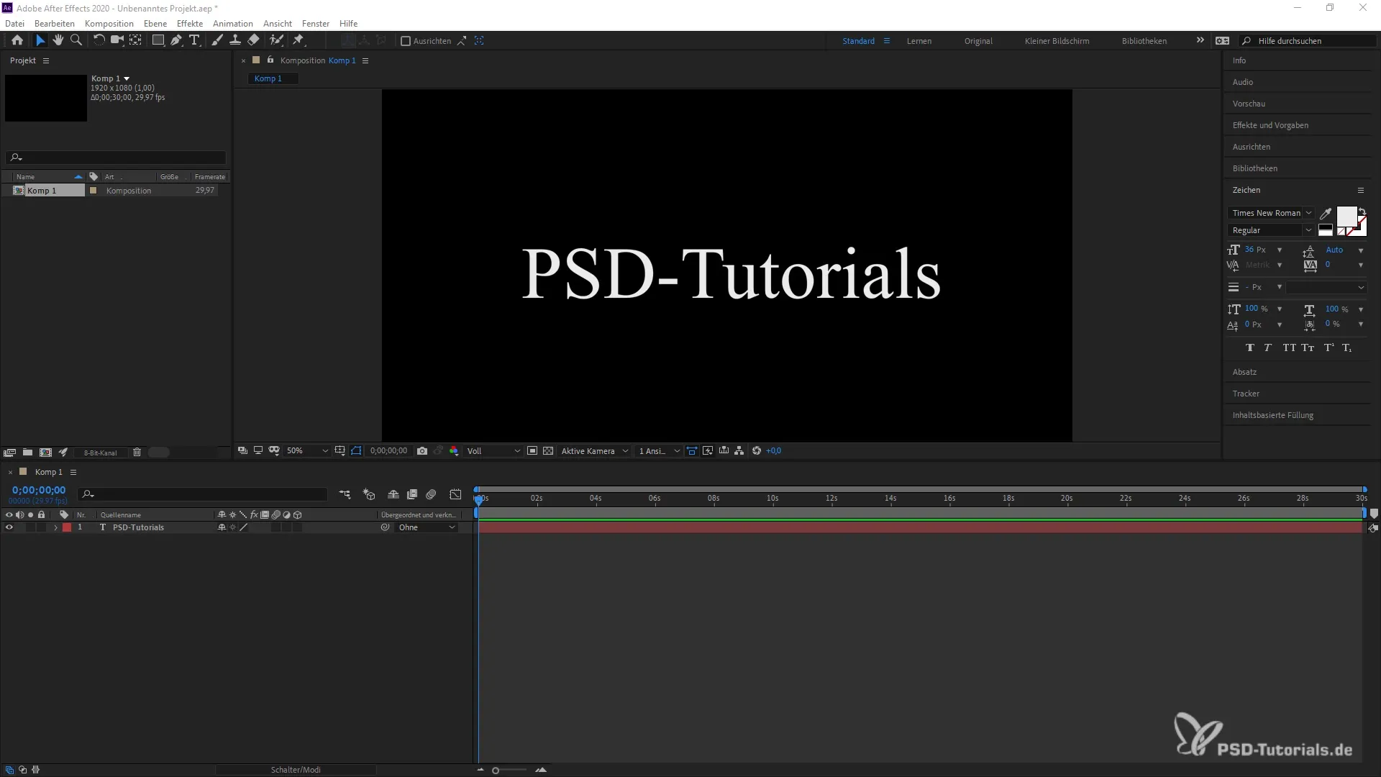Open the Ebene menu
Screen dimensions: 1381x777
pos(155,23)
